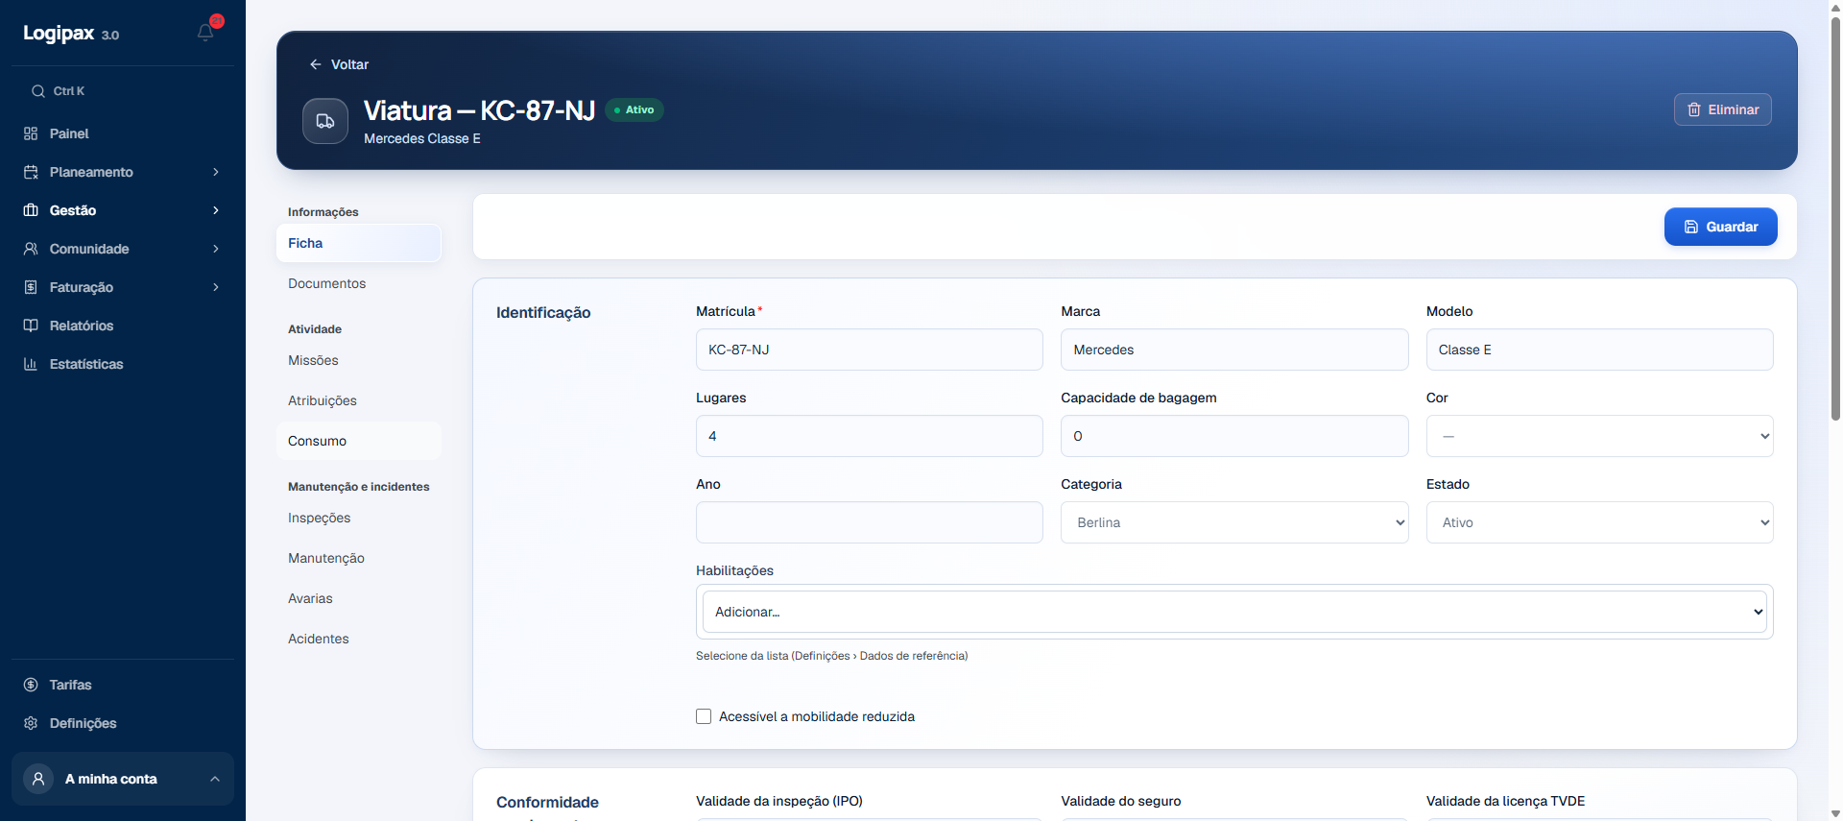Expand the Planeamento submenu chevron
1843x821 pixels.
tap(216, 172)
